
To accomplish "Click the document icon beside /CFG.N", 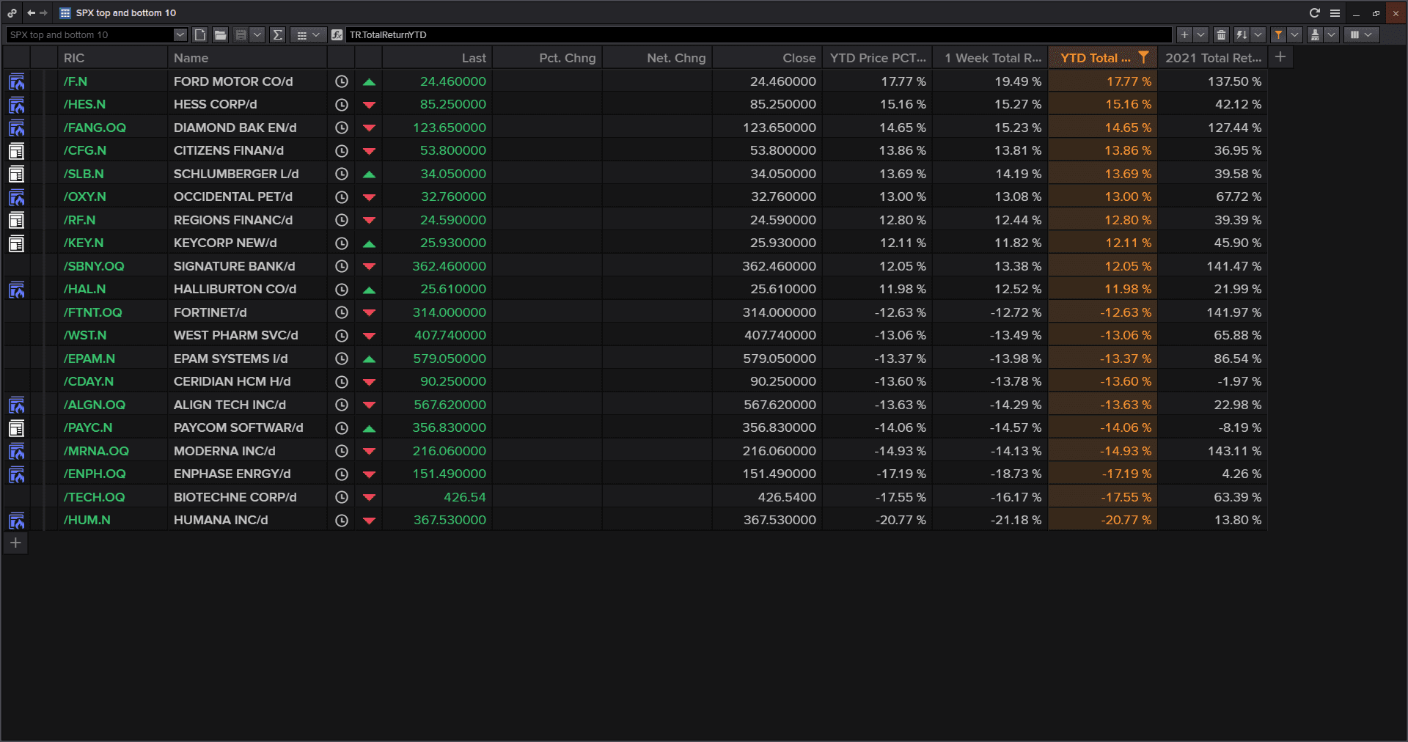I will [x=16, y=151].
